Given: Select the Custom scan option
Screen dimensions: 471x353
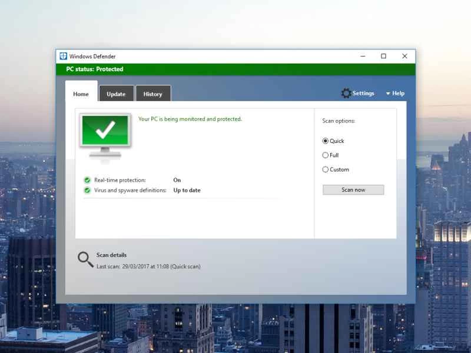Looking at the screenshot, I should (326, 169).
